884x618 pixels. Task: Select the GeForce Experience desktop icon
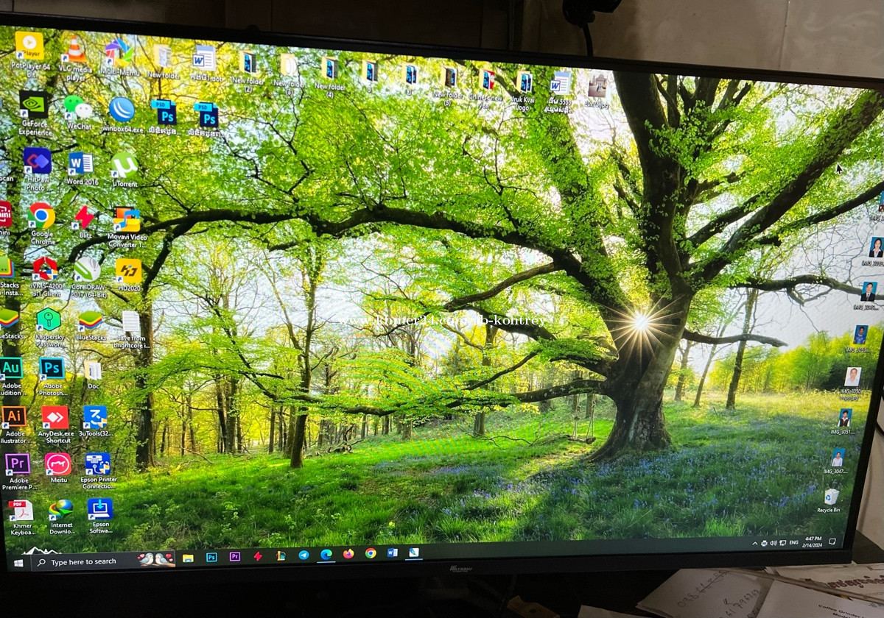[x=34, y=113]
